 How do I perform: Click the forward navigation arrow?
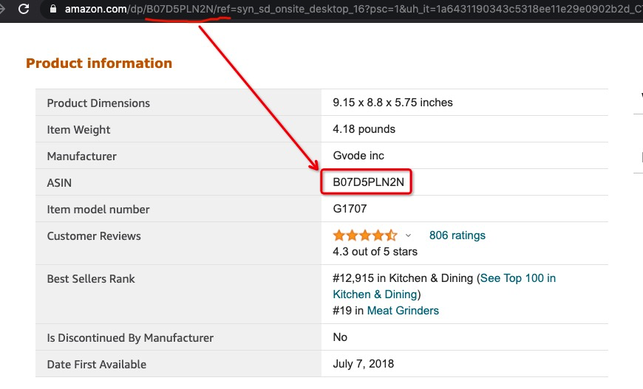coord(4,10)
